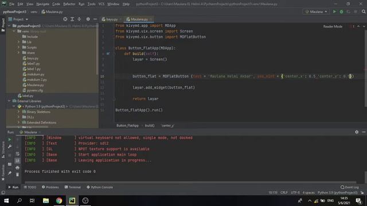
Task: Collapse all items in the Project panel
Action: (x=79, y=19)
